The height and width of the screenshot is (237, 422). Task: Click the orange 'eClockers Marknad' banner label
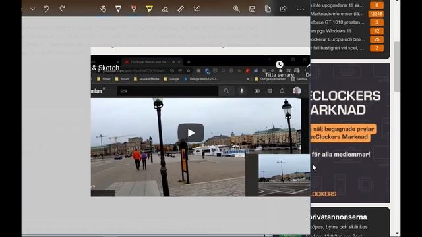(340, 137)
